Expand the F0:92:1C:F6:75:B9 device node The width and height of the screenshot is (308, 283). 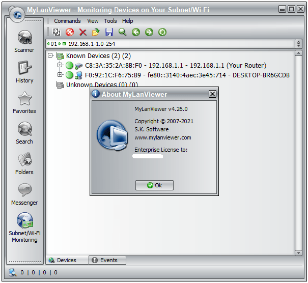(60, 75)
